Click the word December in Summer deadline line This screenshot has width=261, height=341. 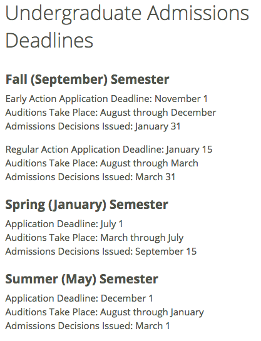pyautogui.click(x=123, y=298)
